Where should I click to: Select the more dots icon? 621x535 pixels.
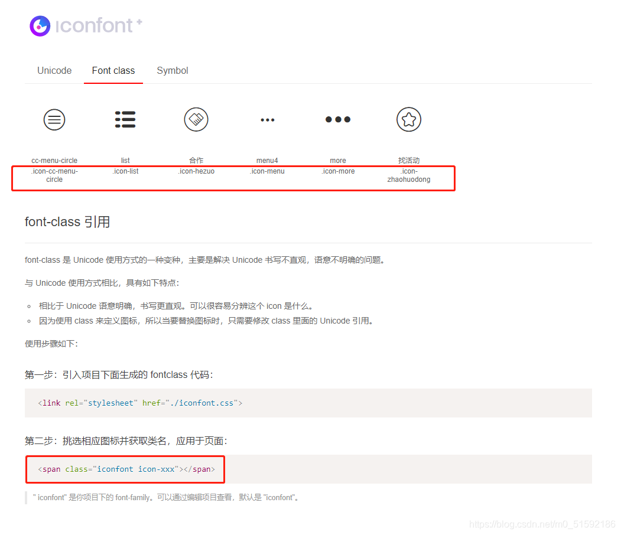click(338, 119)
